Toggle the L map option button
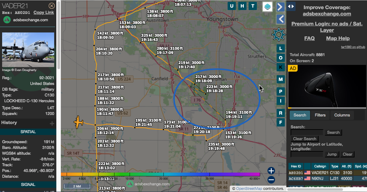367x192 pixels. (281, 49)
